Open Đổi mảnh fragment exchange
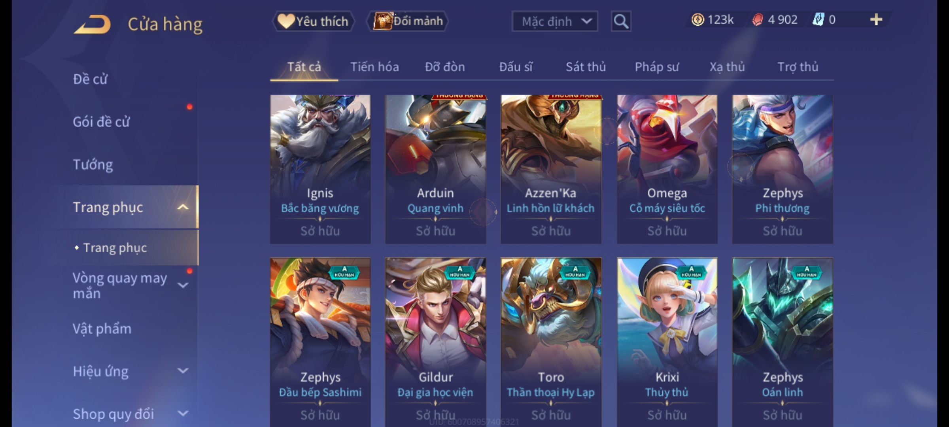Viewport: 949px width, 427px height. [x=408, y=21]
